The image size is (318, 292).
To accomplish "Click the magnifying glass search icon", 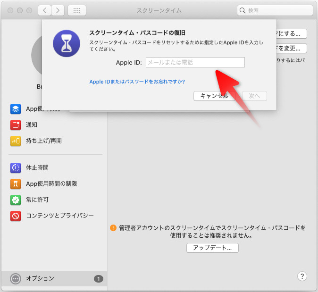I will click(243, 10).
